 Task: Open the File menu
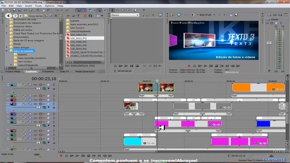tap(4, 6)
